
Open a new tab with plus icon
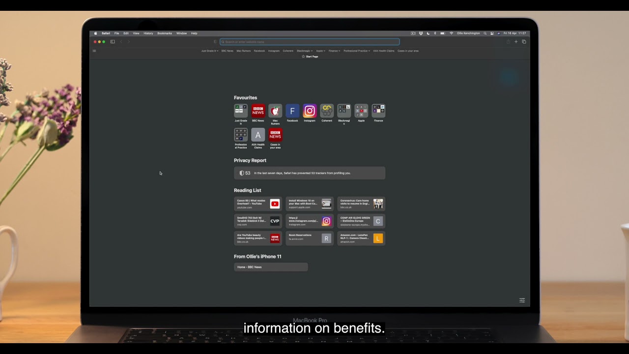click(x=516, y=42)
